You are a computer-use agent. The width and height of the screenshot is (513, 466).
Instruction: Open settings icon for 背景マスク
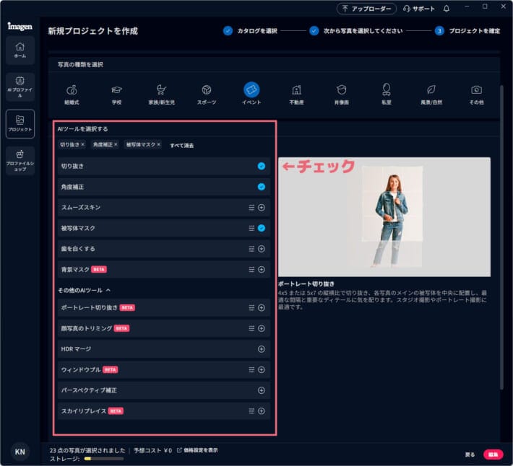(251, 269)
